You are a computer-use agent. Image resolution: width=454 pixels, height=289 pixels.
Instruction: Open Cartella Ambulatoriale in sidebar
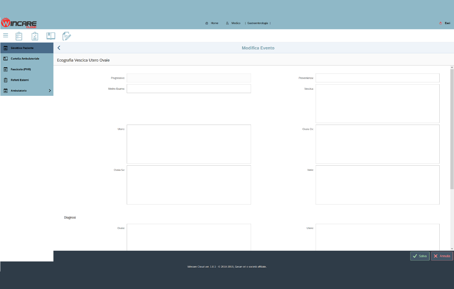(25, 59)
